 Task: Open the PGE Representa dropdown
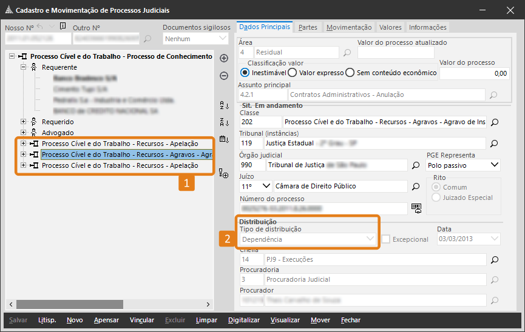pyautogui.click(x=463, y=165)
